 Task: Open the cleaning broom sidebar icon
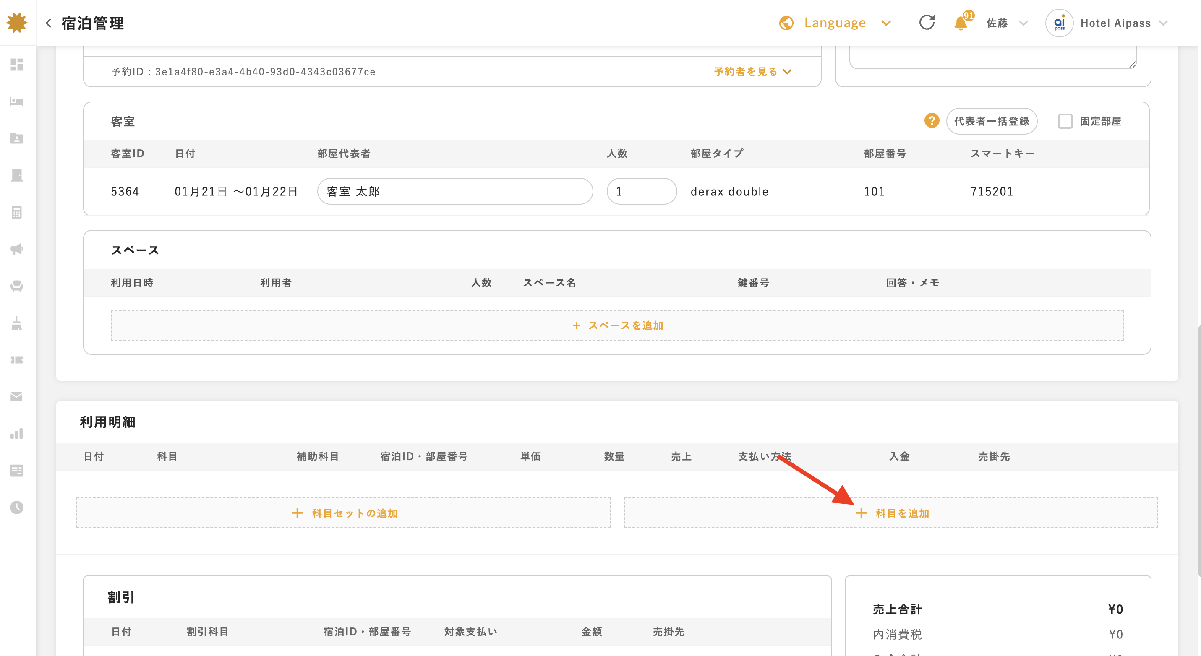[17, 323]
